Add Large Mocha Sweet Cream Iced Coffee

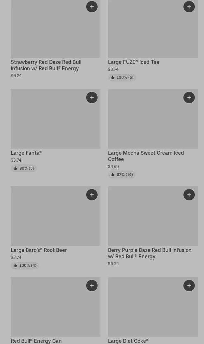[189, 98]
